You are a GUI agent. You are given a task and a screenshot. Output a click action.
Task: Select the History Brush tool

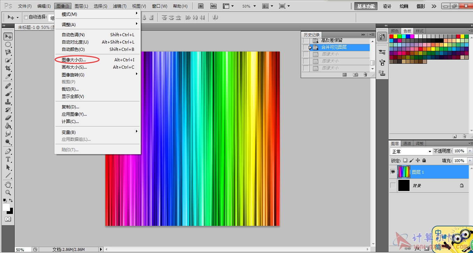coord(8,110)
